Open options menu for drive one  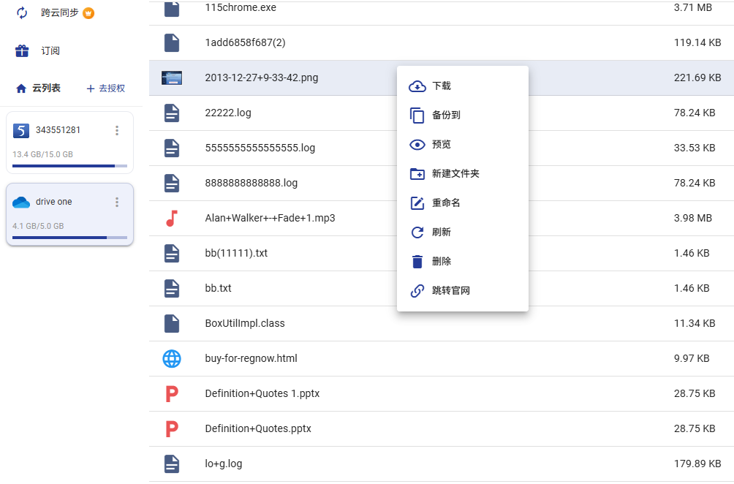[117, 203]
